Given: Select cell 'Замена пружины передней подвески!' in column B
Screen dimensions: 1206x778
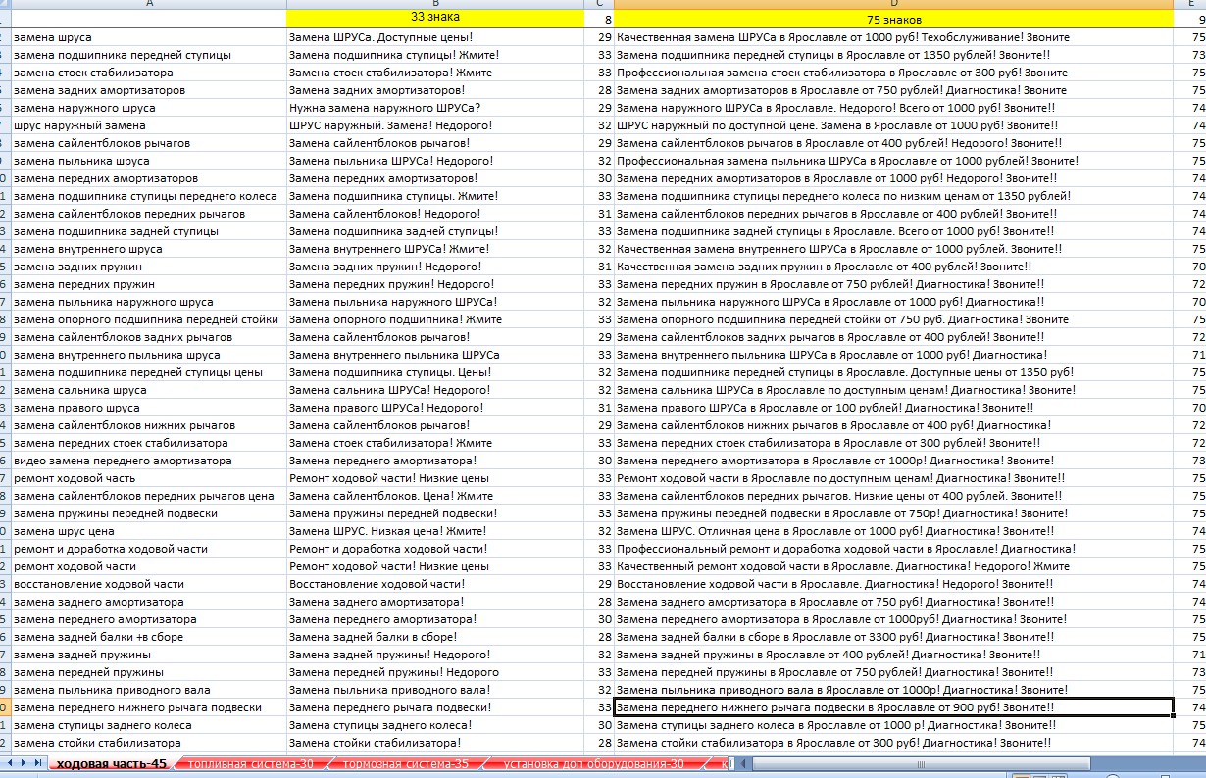Looking at the screenshot, I should 433,513.
